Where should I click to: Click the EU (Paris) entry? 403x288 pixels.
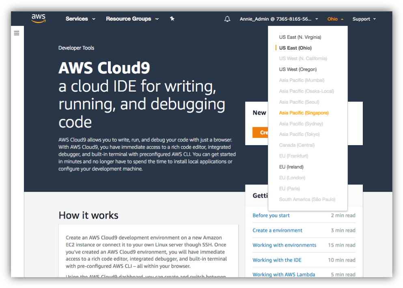pyautogui.click(x=289, y=189)
